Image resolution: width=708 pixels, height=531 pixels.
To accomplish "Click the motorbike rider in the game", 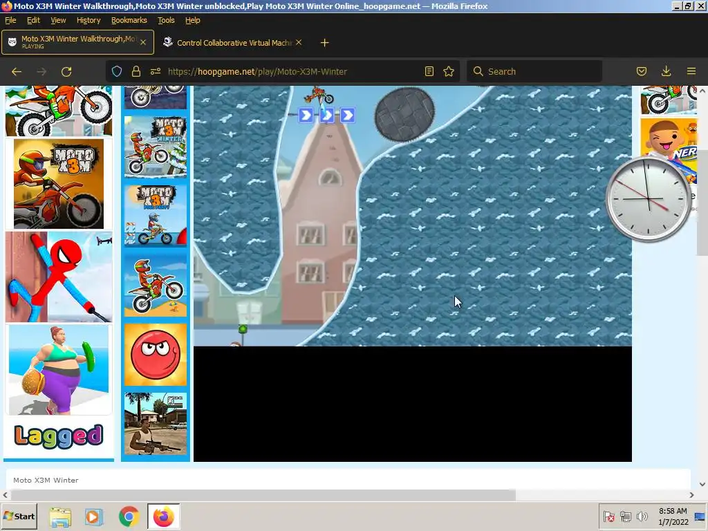I will [x=319, y=95].
